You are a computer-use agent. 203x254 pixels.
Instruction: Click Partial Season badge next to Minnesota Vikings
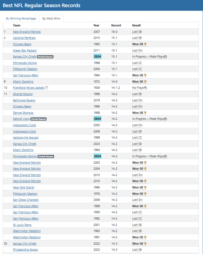46,156
